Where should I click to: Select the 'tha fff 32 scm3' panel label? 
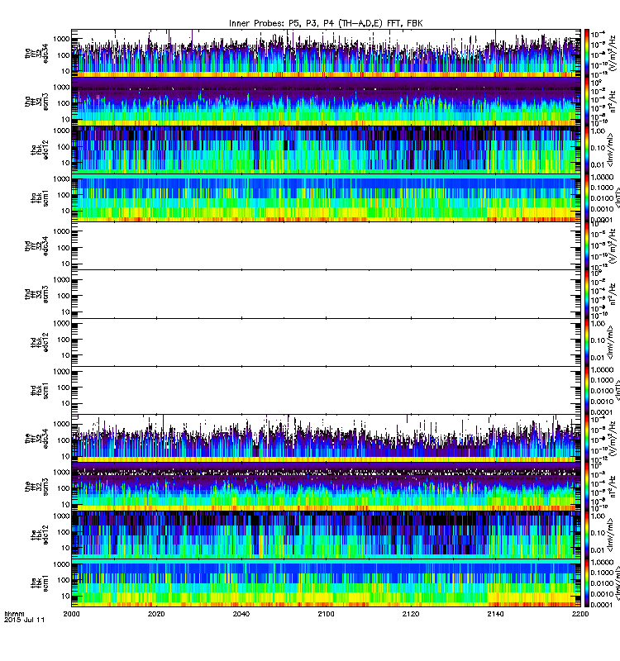click(x=36, y=102)
